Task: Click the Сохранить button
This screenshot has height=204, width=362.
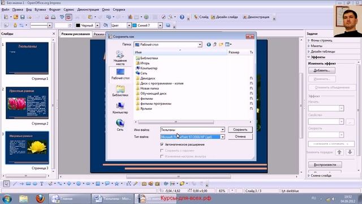Action: (240, 130)
